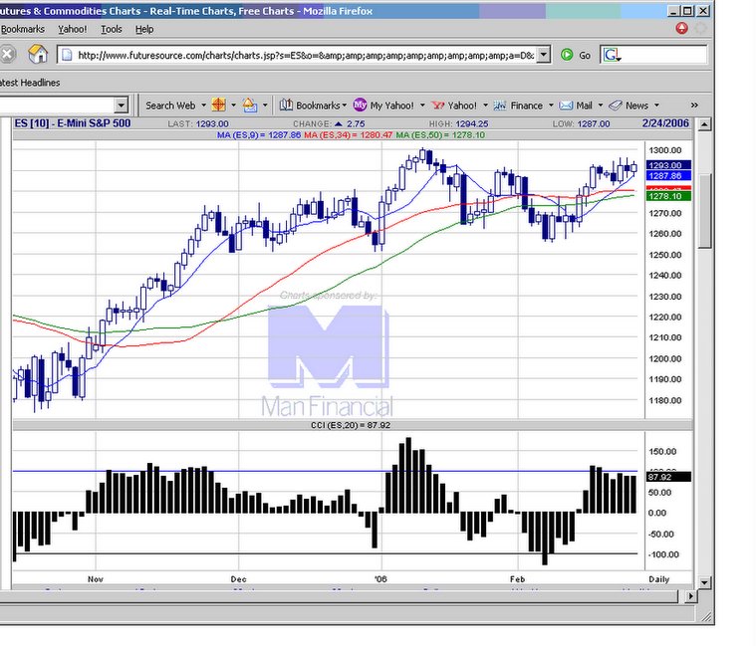This screenshot has height=646, width=756.
Task: Click the 1293.00 dark blue price tag
Action: pyautogui.click(x=668, y=165)
